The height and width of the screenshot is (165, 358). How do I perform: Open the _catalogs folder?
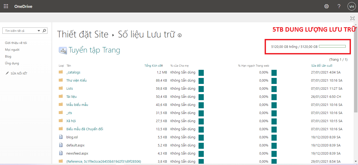pos(73,72)
